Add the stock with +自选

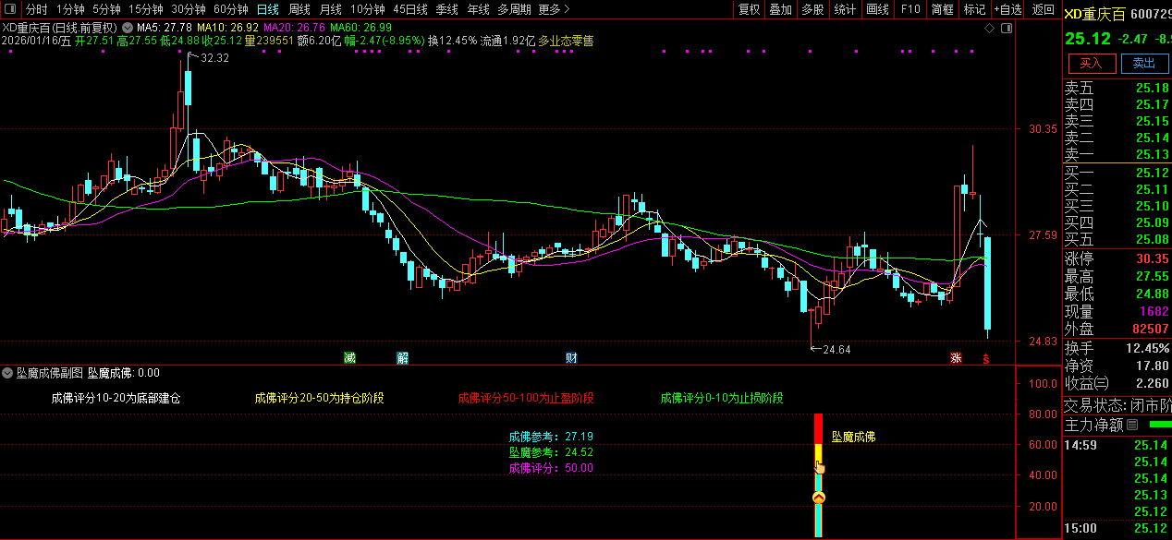[1008, 9]
